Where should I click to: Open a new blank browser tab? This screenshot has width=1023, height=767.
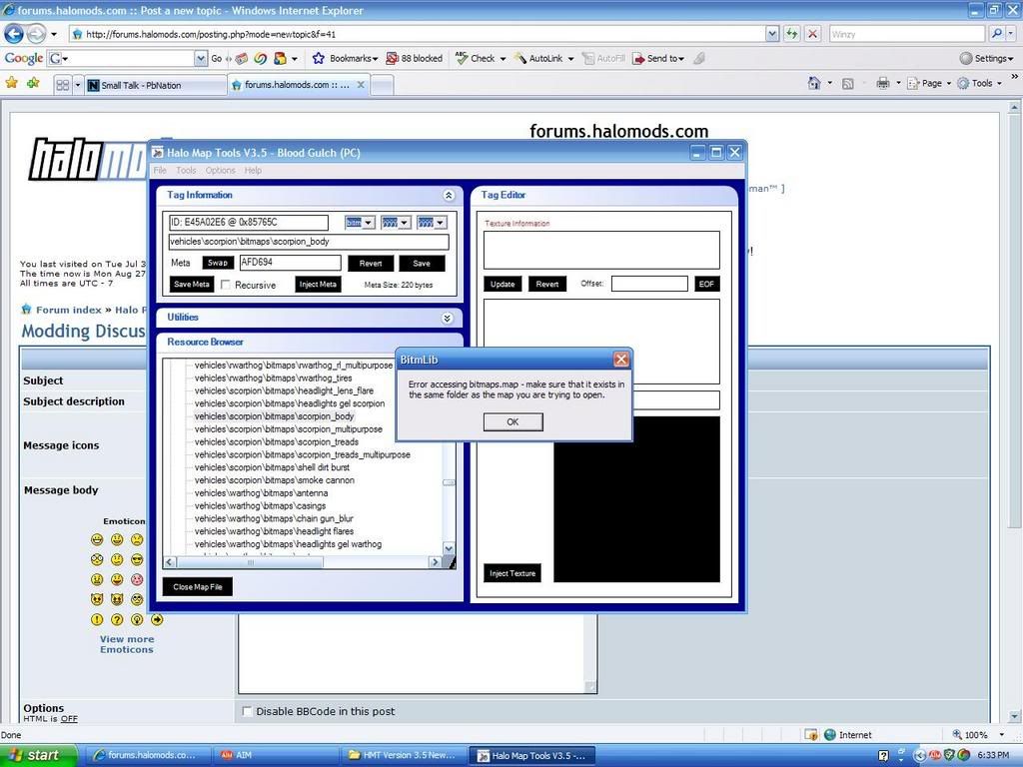click(x=382, y=86)
